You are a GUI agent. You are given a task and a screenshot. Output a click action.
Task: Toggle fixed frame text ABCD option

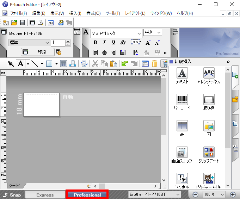(136, 42)
